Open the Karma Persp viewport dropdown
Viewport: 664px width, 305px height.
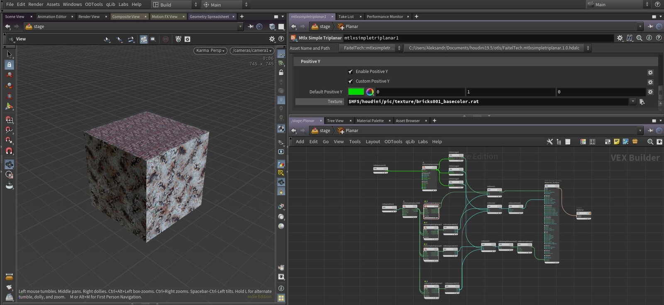[x=210, y=51]
